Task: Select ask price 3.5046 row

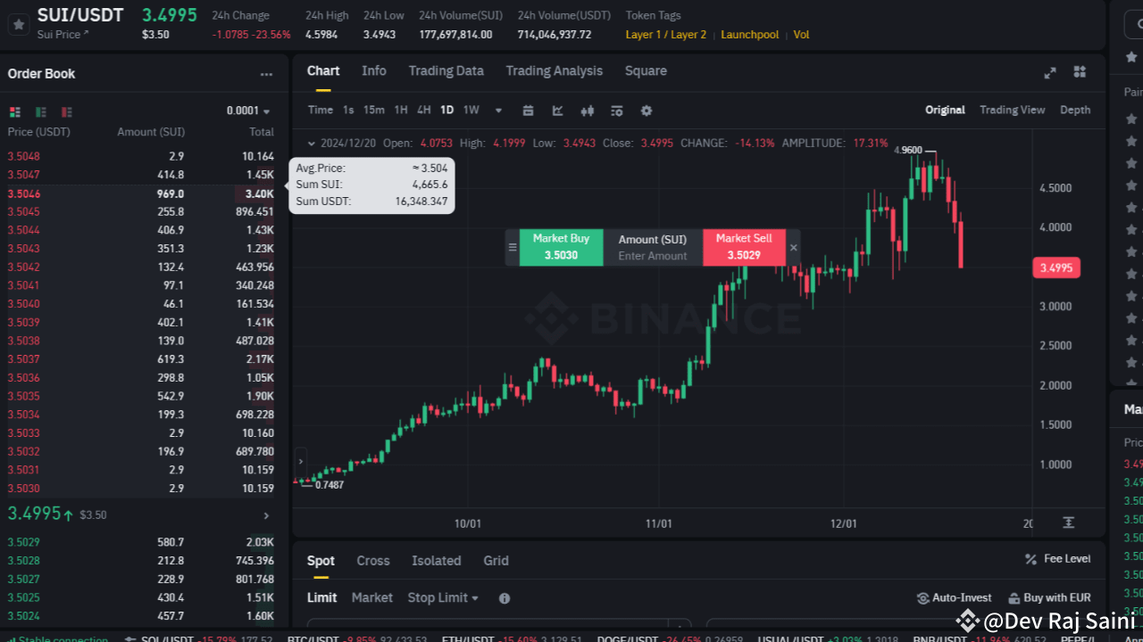Action: pyautogui.click(x=141, y=193)
